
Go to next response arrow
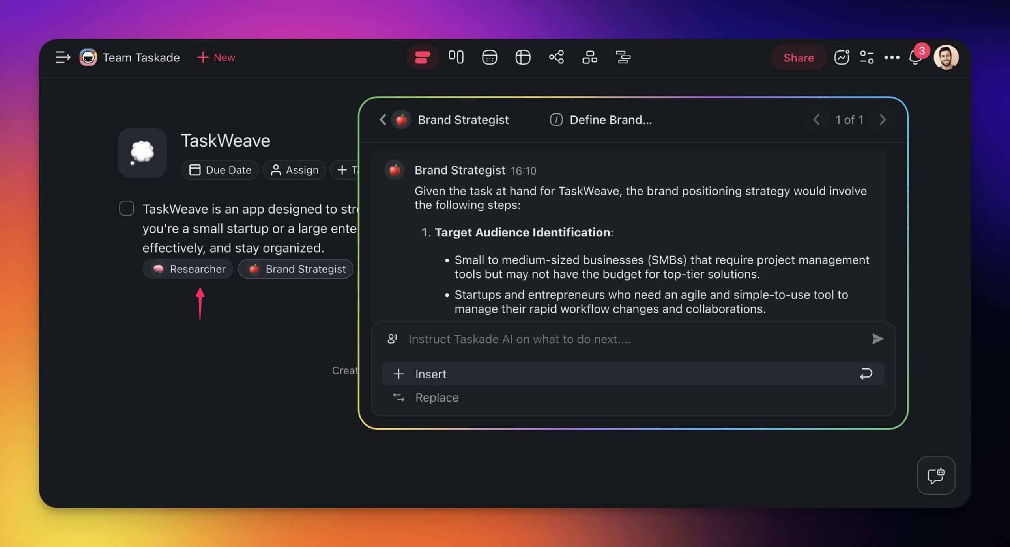883,119
